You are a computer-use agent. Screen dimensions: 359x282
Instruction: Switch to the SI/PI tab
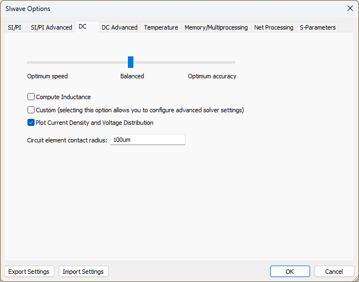[15, 27]
